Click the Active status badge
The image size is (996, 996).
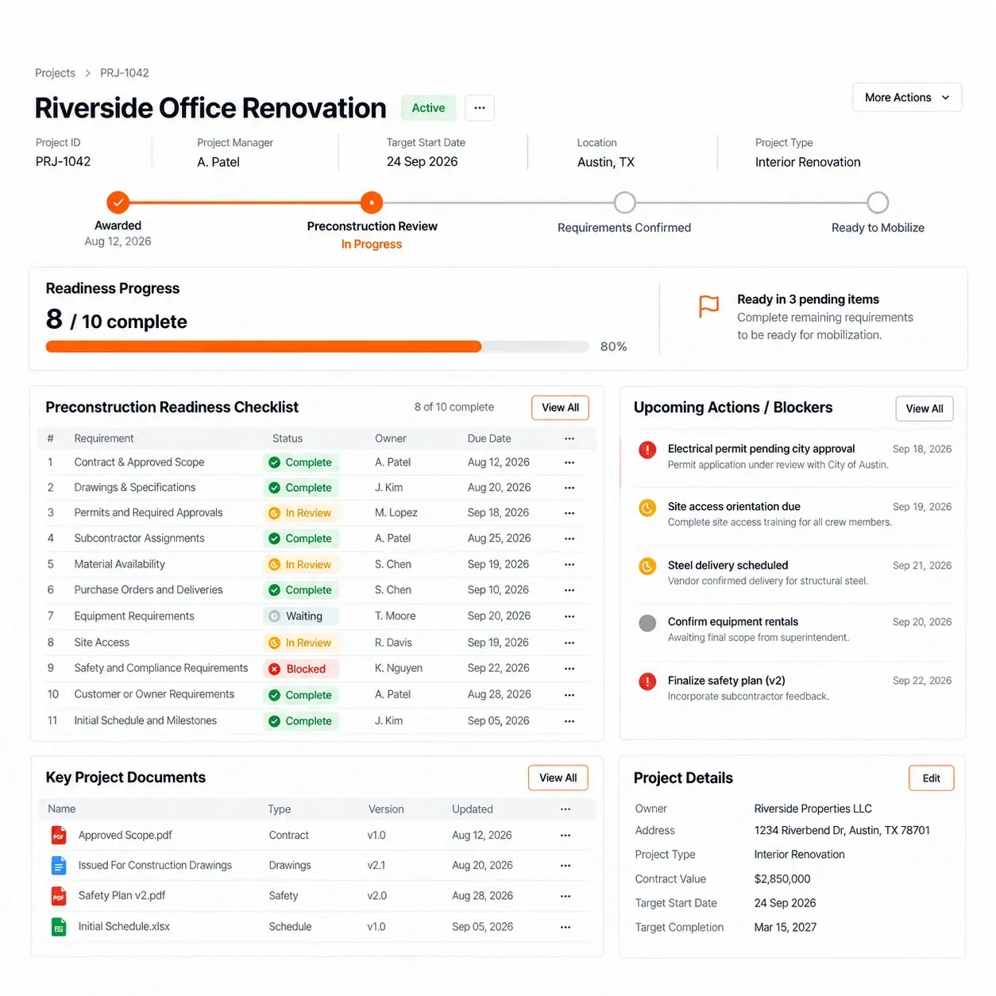428,108
